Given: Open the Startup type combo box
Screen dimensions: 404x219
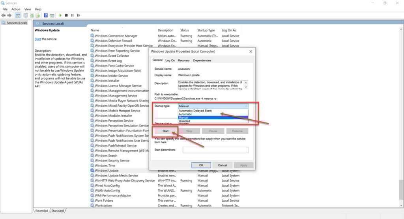Looking at the screenshot, I should coord(213,106).
